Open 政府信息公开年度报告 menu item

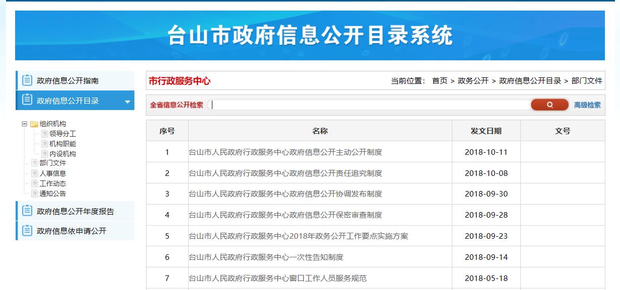pos(75,211)
